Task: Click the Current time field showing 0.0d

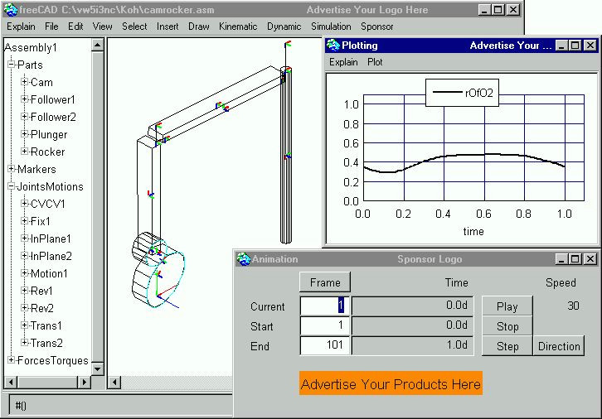Action: [x=413, y=306]
